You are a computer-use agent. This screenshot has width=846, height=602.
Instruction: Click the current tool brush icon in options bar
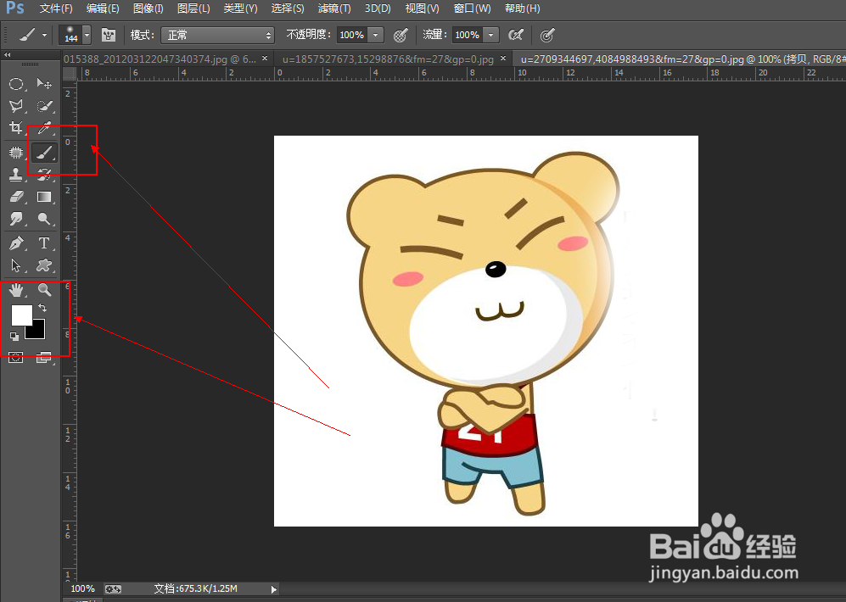click(x=27, y=35)
